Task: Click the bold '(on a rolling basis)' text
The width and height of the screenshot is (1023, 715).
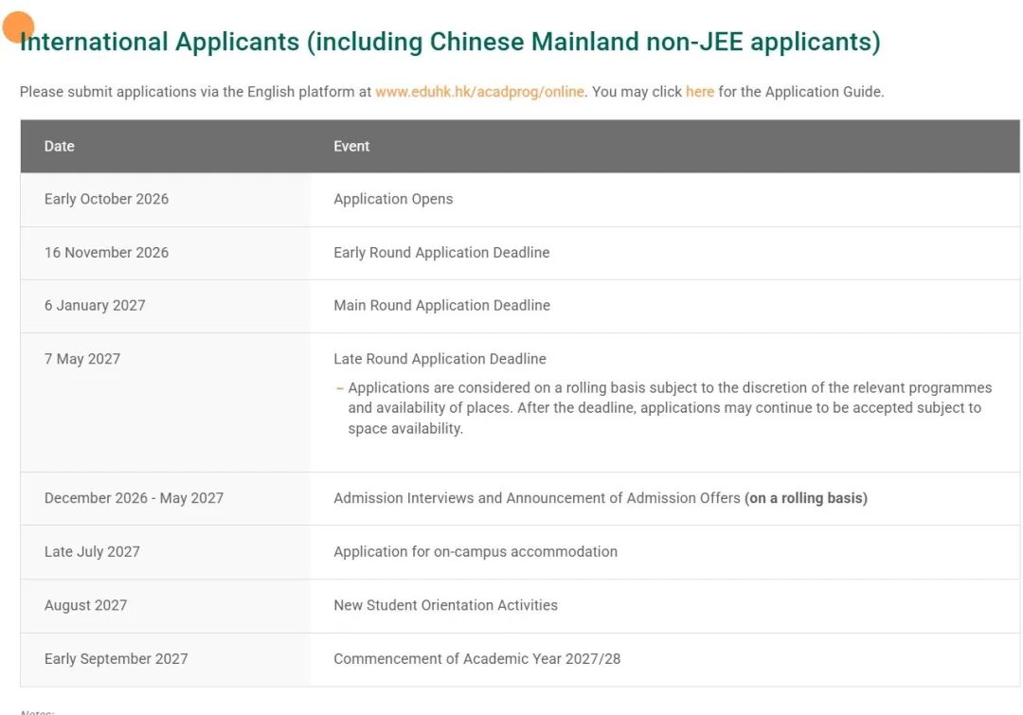Action: (806, 498)
